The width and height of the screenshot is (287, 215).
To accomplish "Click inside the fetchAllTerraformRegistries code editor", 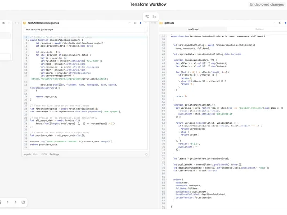I will coord(85,92).
